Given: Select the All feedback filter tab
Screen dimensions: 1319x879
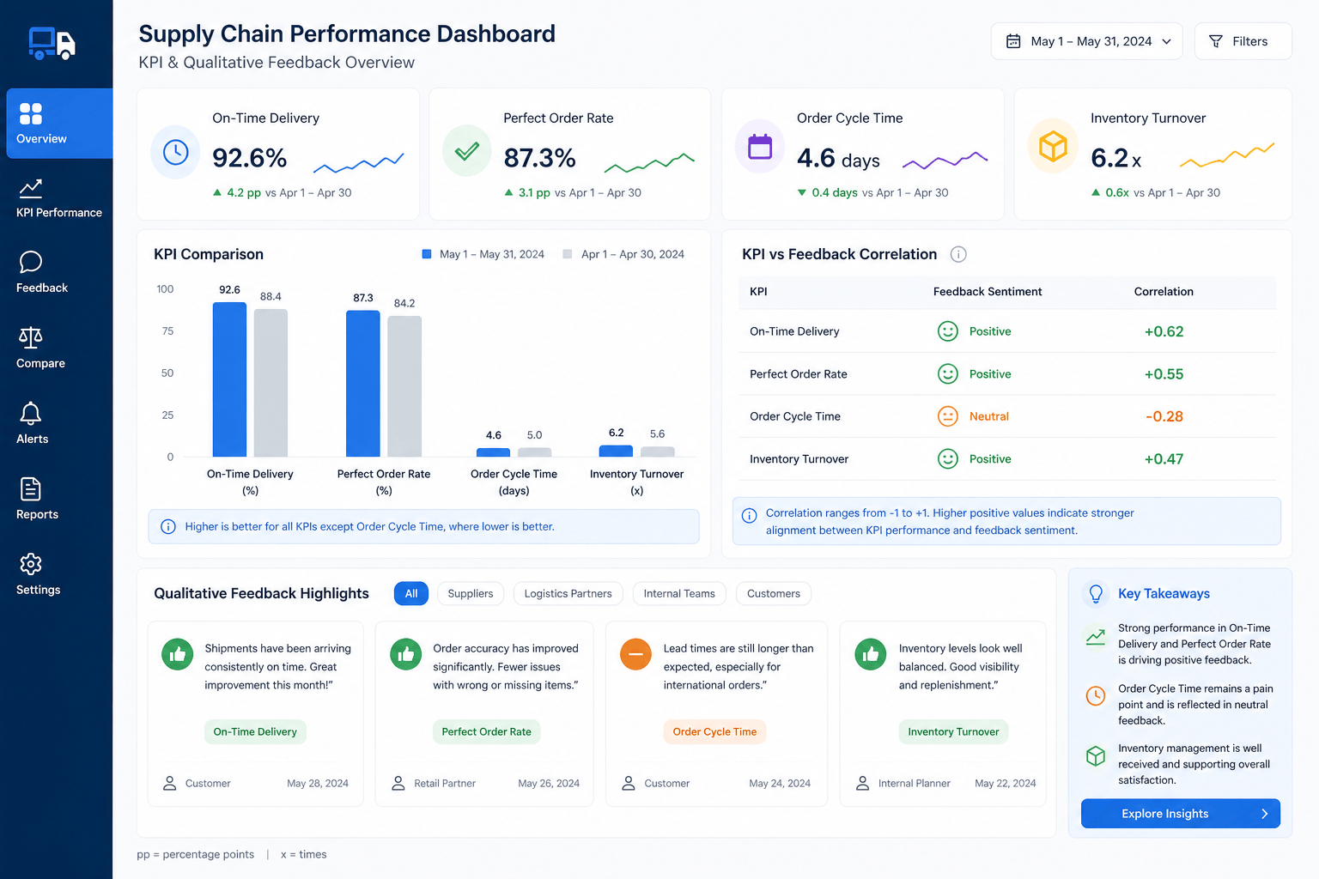Looking at the screenshot, I should [411, 593].
